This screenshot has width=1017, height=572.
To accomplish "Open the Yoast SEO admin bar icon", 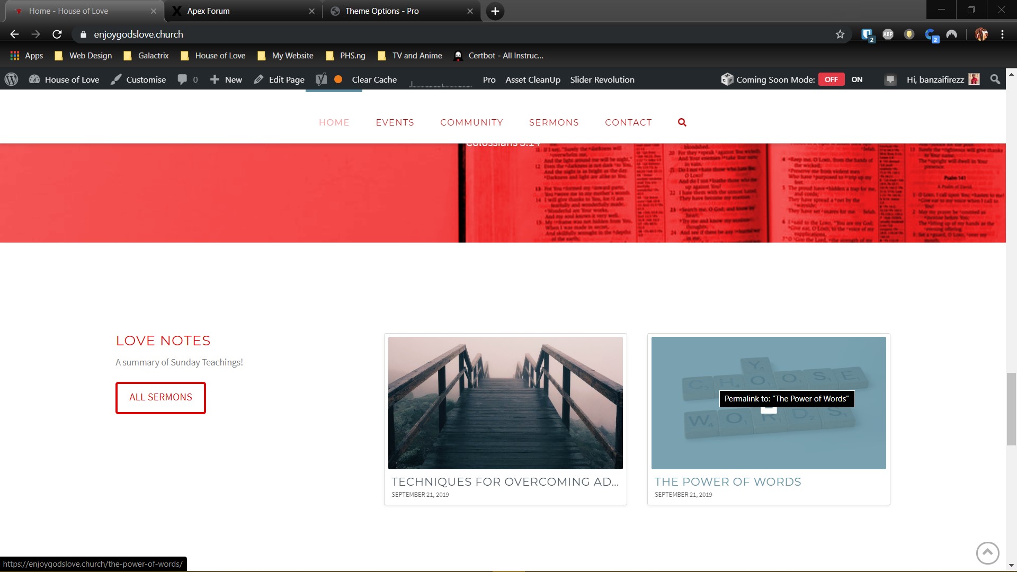I will [321, 79].
